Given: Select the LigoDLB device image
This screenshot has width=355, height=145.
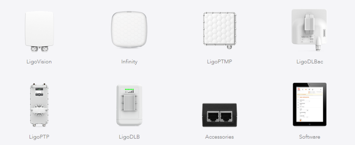Looking at the screenshot, I should point(129,105).
